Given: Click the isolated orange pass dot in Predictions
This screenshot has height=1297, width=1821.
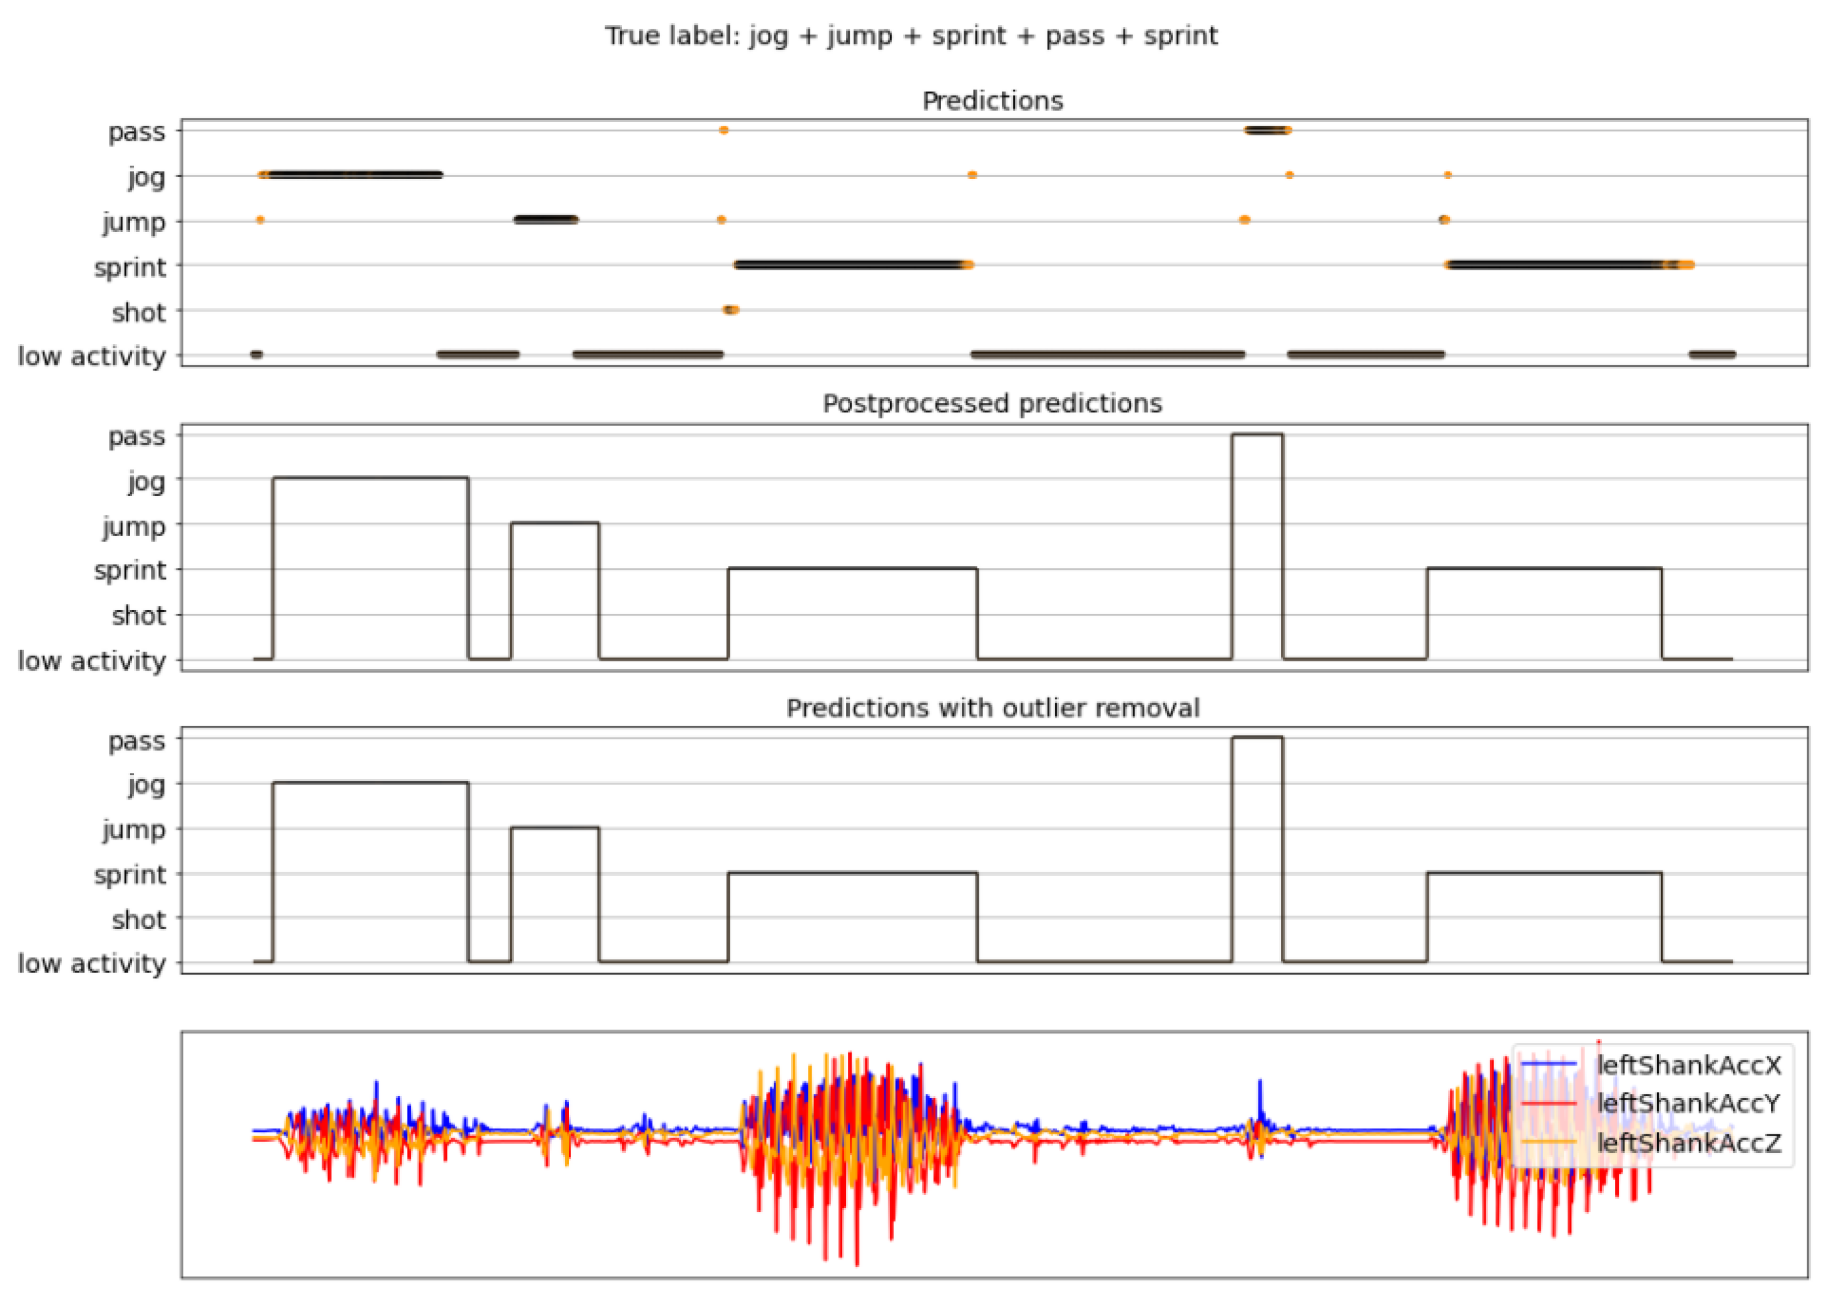Looking at the screenshot, I should pos(723,130).
